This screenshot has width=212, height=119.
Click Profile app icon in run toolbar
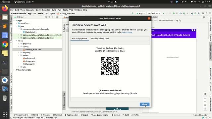pos(181,13)
